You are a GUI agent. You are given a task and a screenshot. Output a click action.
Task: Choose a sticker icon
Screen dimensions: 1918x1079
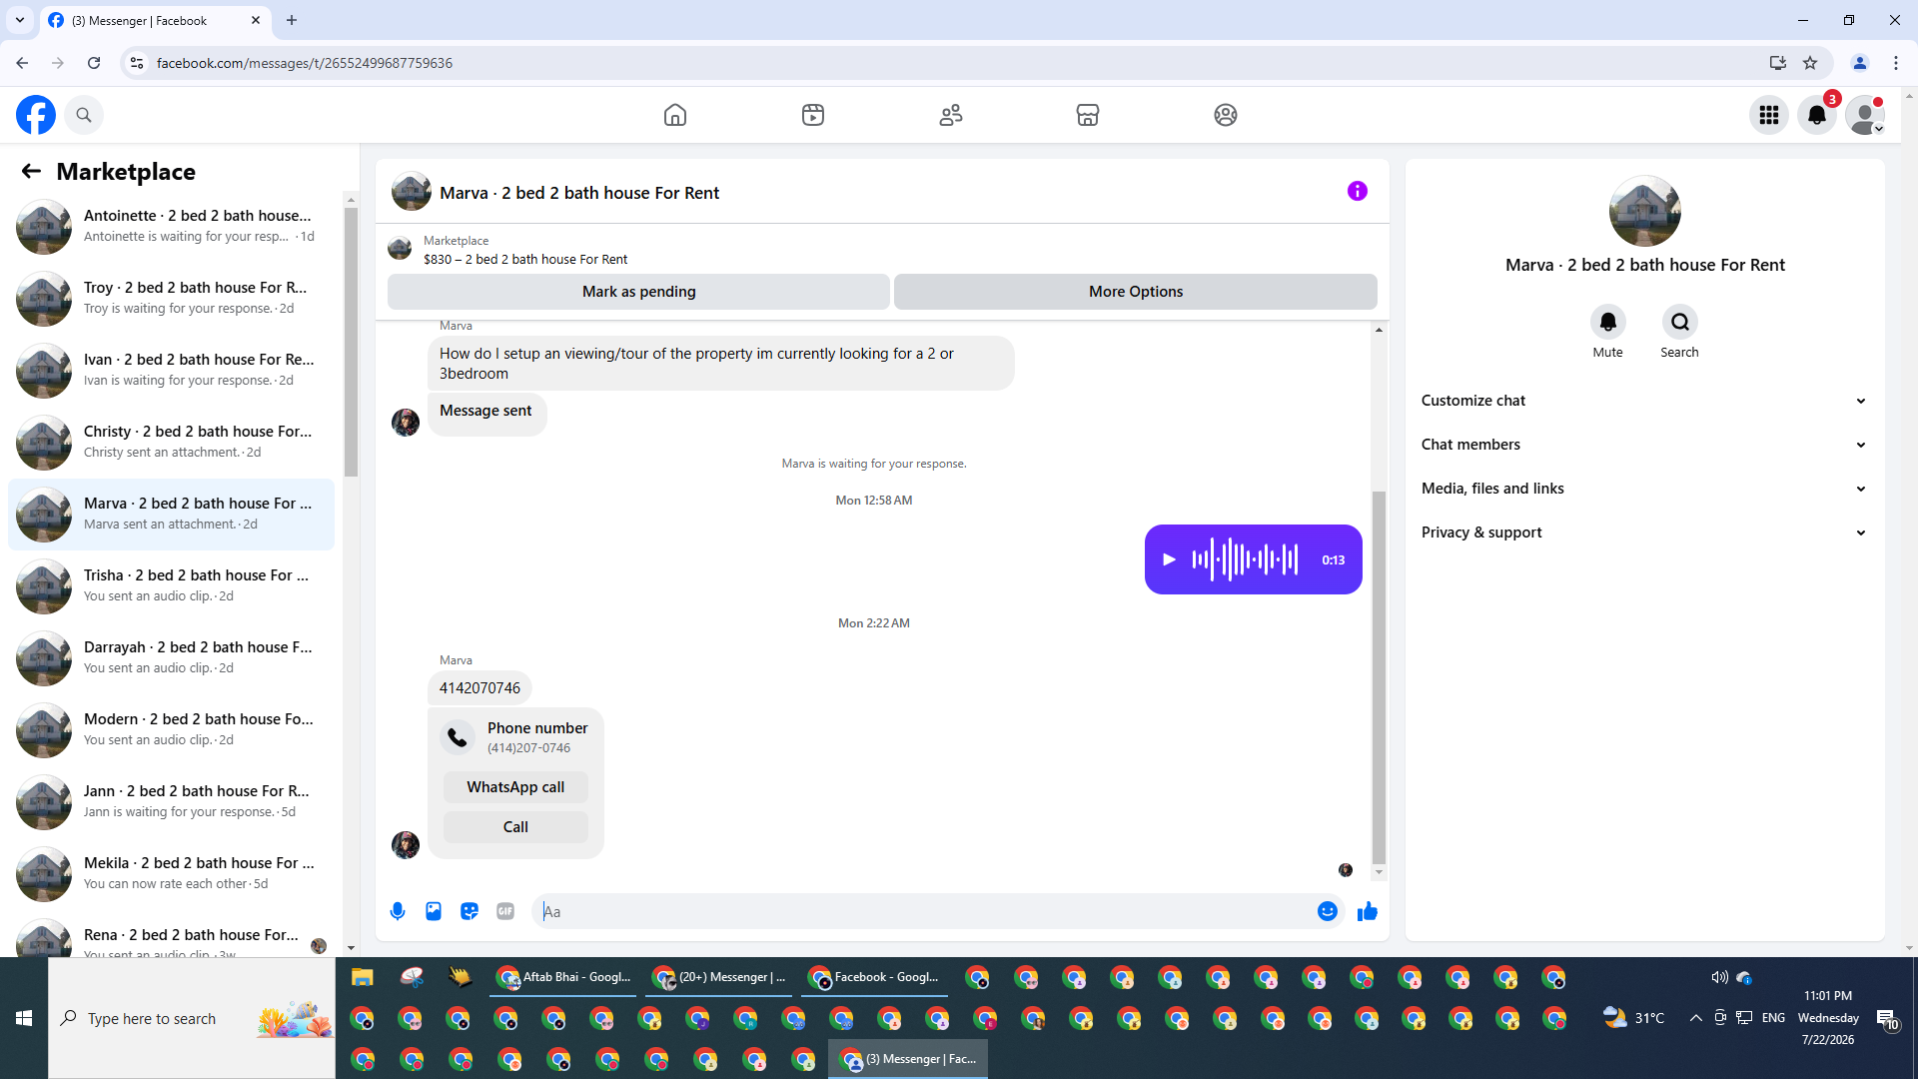tap(470, 911)
